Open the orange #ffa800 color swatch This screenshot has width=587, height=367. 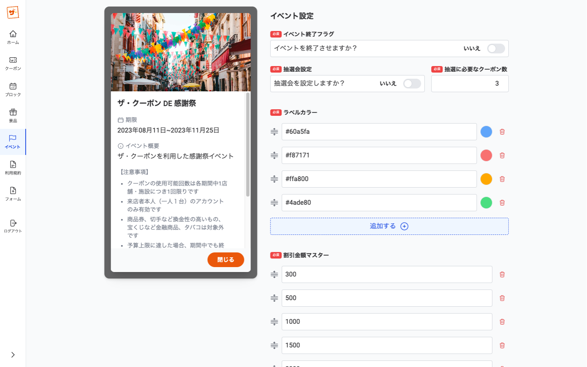(486, 179)
